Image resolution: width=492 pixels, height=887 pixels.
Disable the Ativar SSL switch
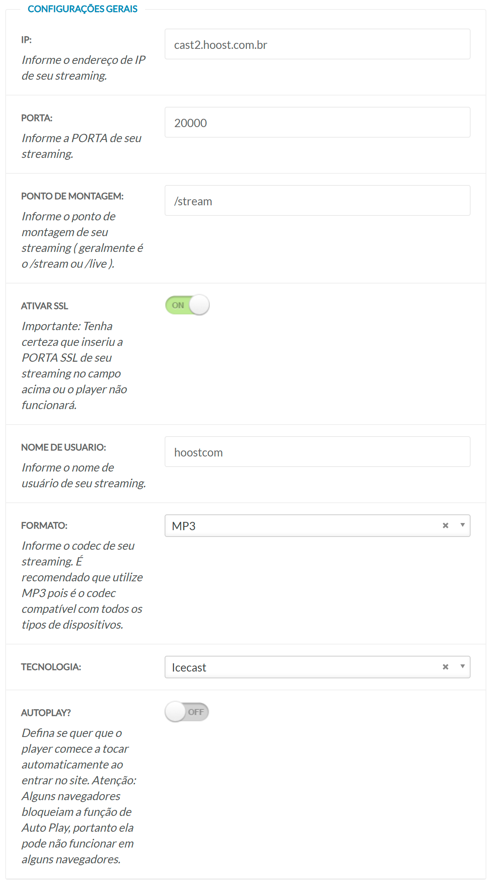click(187, 305)
